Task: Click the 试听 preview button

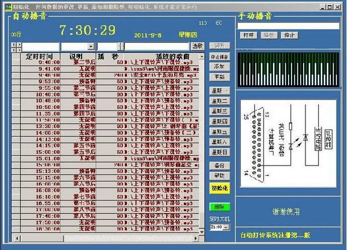Action: (220, 46)
